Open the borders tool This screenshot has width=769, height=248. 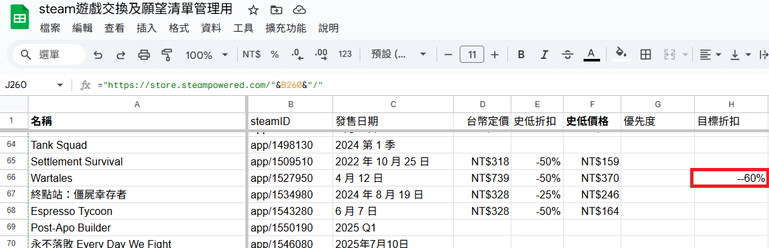pyautogui.click(x=646, y=54)
